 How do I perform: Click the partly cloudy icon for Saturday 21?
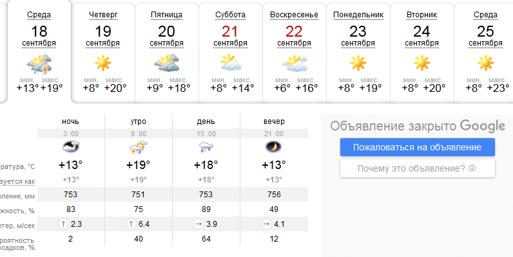(230, 63)
